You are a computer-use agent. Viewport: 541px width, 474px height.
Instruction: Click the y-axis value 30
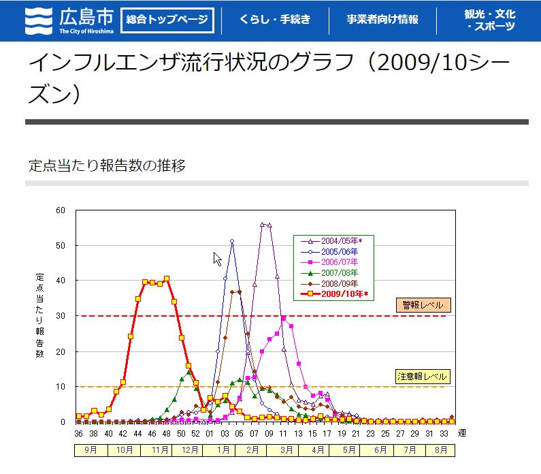tap(61, 316)
